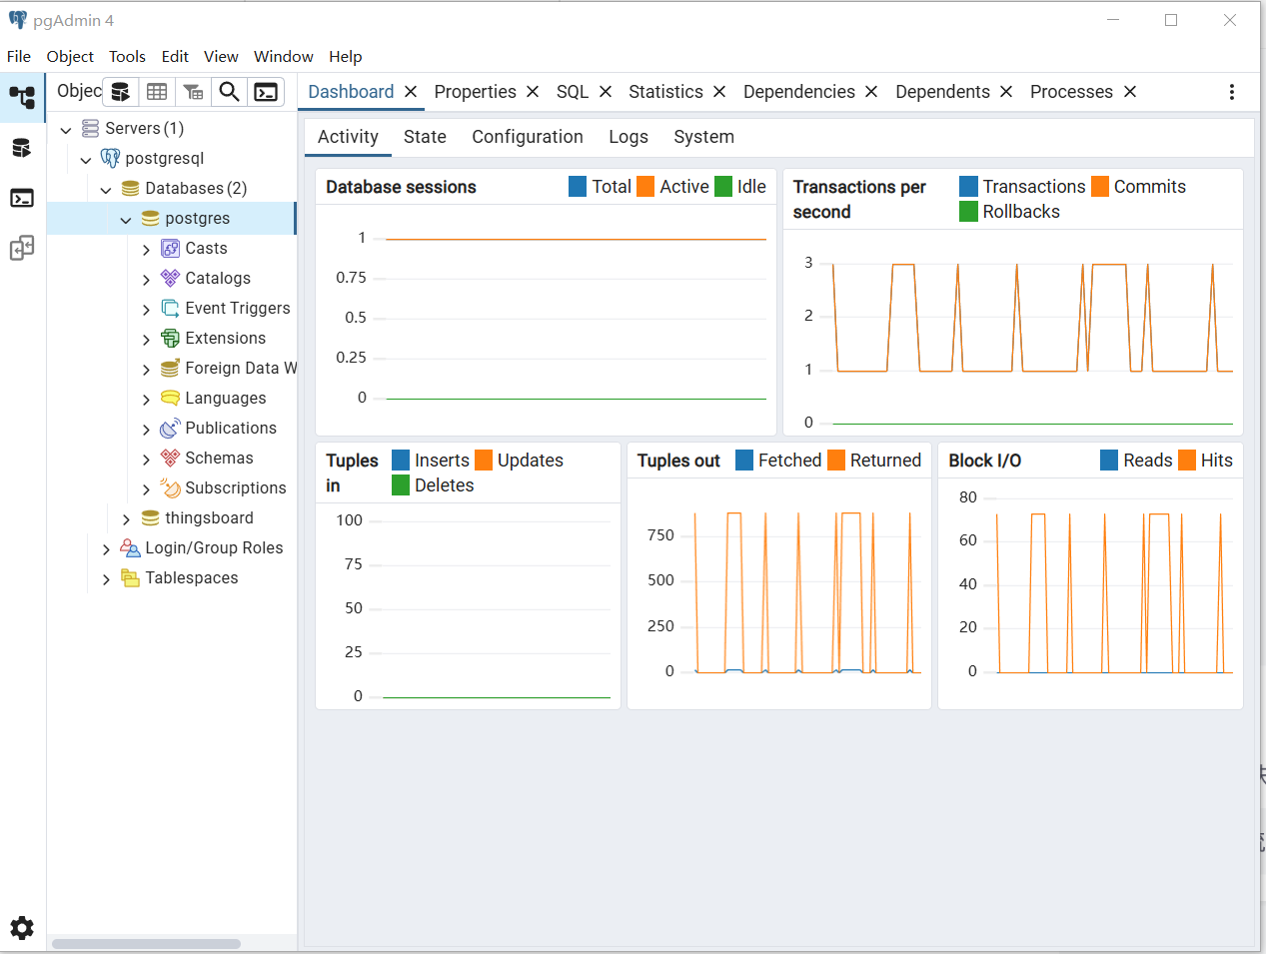Screen dimensions: 1266x954
Task: Click the Filtered Rows toolbar icon
Action: click(x=193, y=92)
